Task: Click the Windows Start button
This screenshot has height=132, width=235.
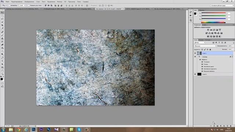Action: (x=3, y=129)
